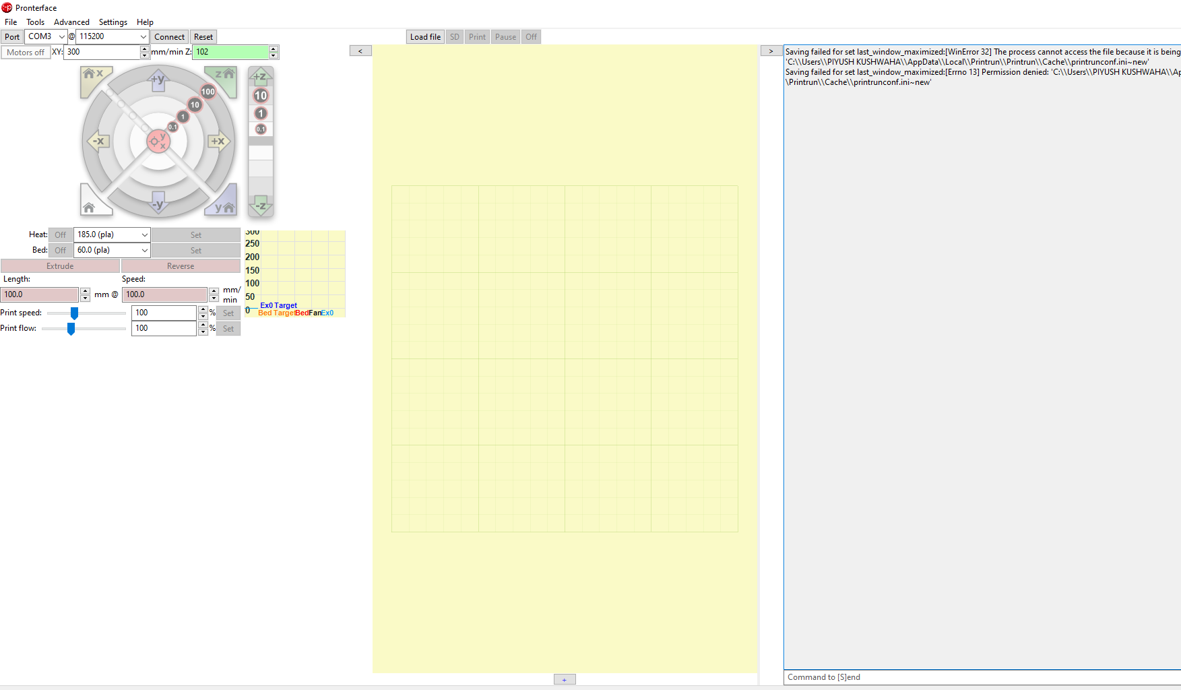The width and height of the screenshot is (1181, 690).
Task: Click the Extrude button
Action: (60, 266)
